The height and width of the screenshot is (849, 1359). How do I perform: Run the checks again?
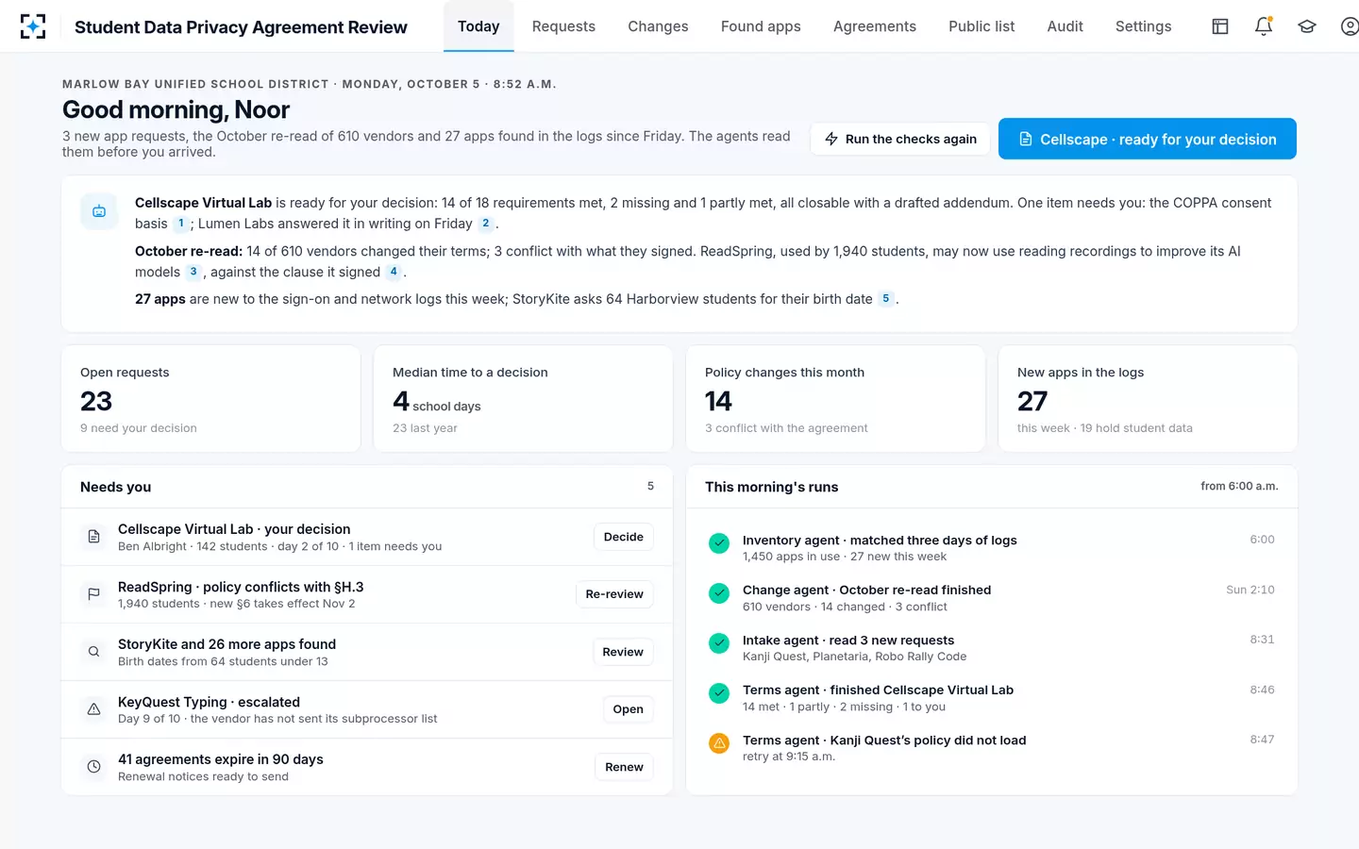click(x=900, y=139)
